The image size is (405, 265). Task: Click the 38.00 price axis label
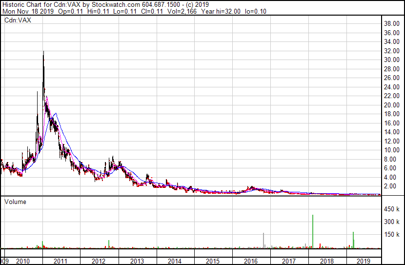click(x=392, y=23)
